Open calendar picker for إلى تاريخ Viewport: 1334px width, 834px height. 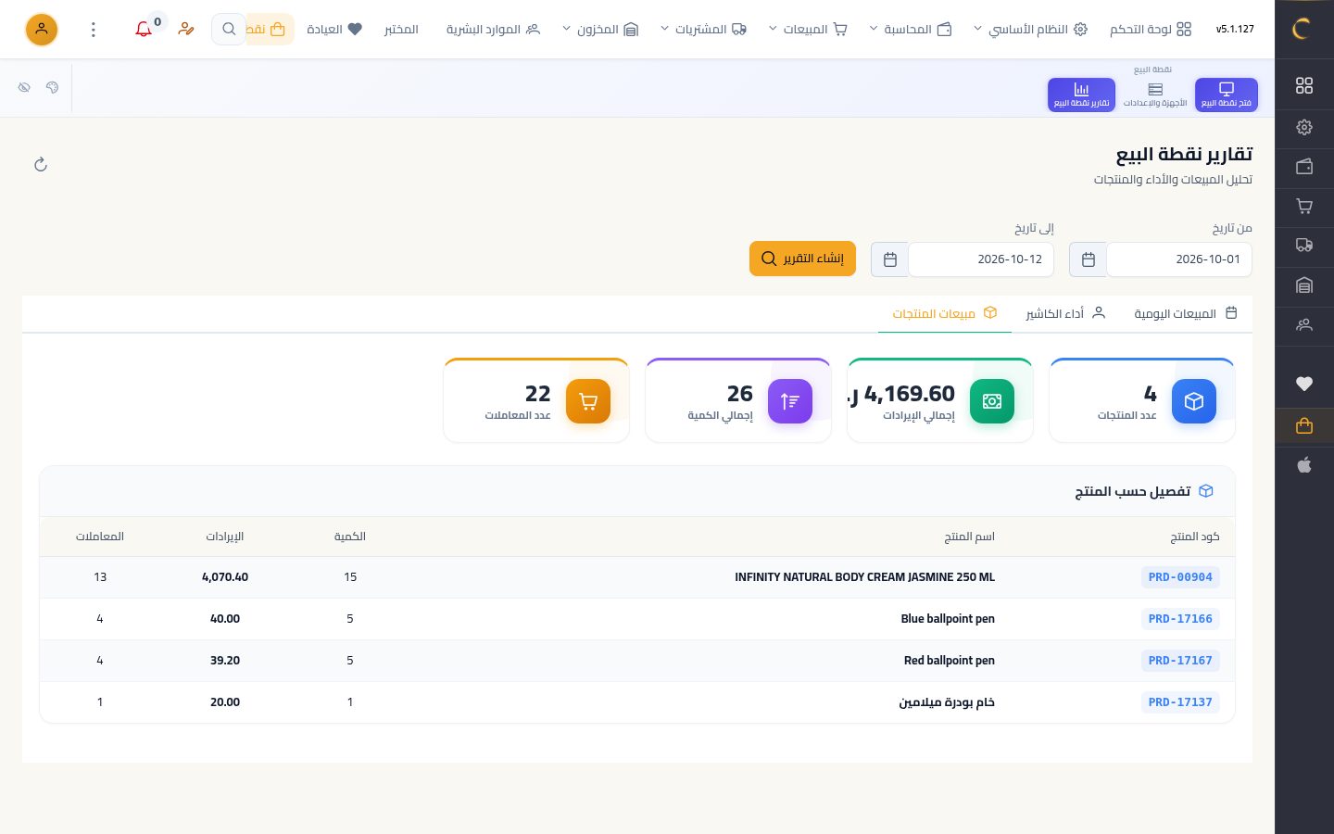click(890, 259)
